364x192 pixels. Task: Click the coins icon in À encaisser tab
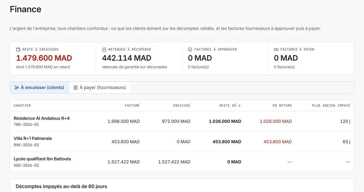point(17,88)
